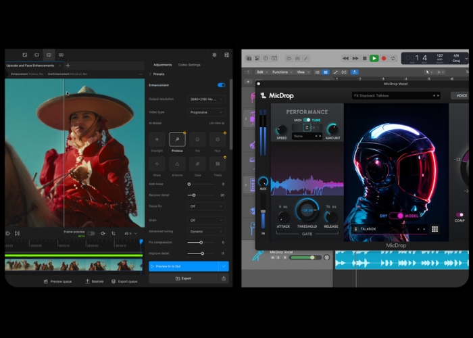
Task: Toggle the Frame preview switch
Action: coord(91,233)
